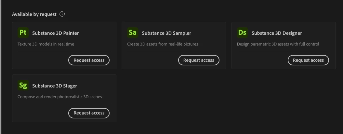This screenshot has height=134, width=343.
Task: Request access to Substance 3D Stager
Action: [89, 113]
